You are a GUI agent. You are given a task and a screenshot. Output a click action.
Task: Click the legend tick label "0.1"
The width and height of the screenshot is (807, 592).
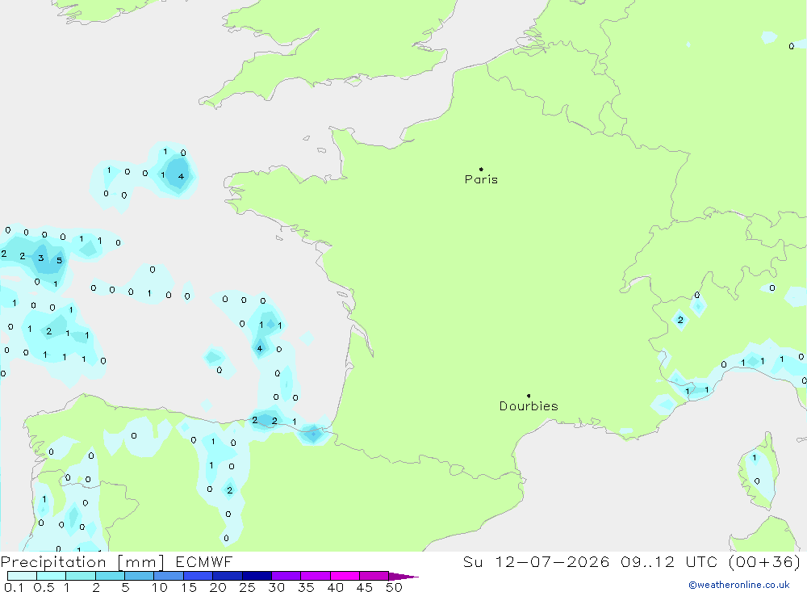[14, 587]
